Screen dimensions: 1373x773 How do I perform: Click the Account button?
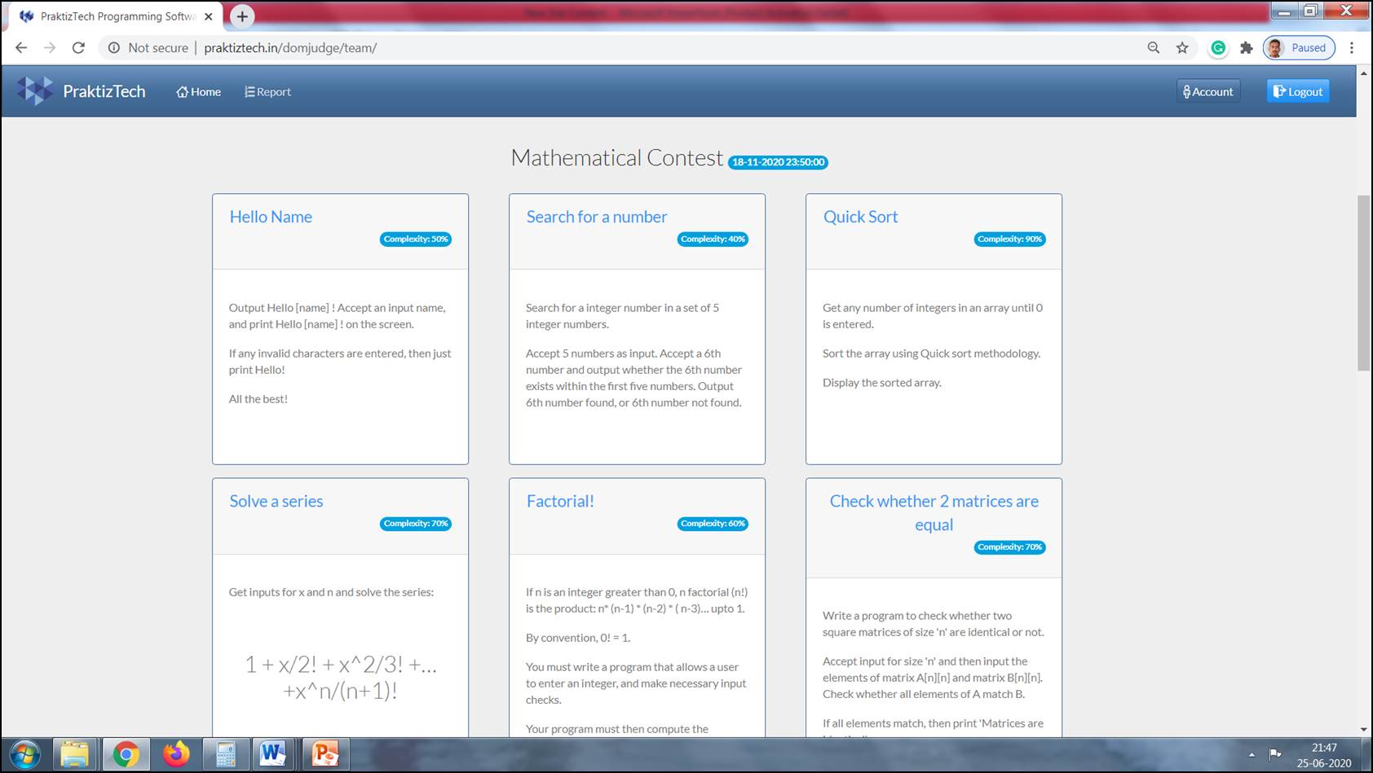(x=1207, y=91)
